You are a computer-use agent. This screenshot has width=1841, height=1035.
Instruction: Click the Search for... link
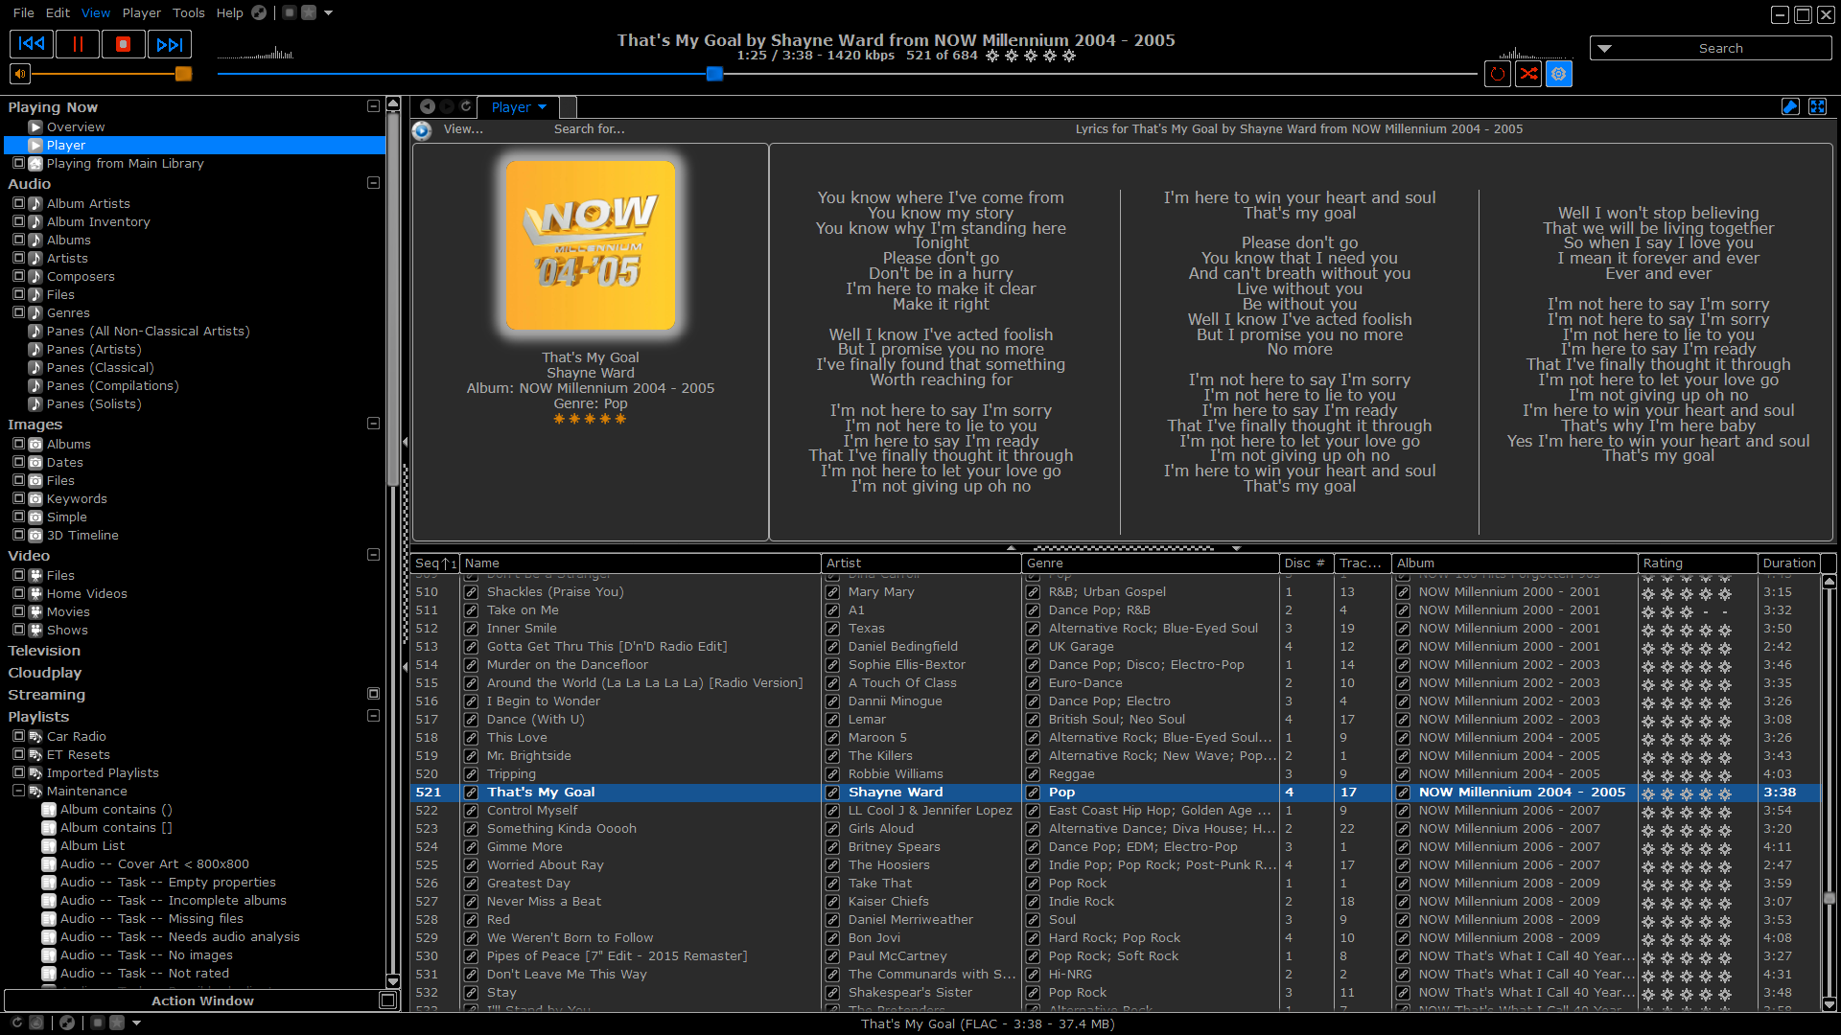[x=589, y=129]
